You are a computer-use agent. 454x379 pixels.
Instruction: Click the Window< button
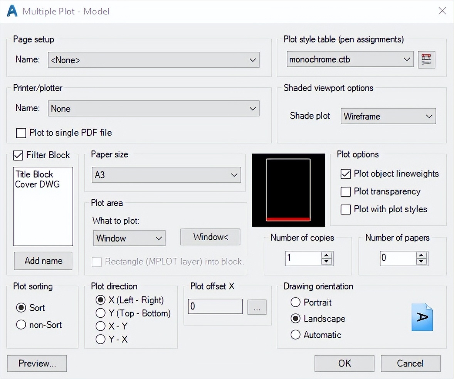coord(210,237)
